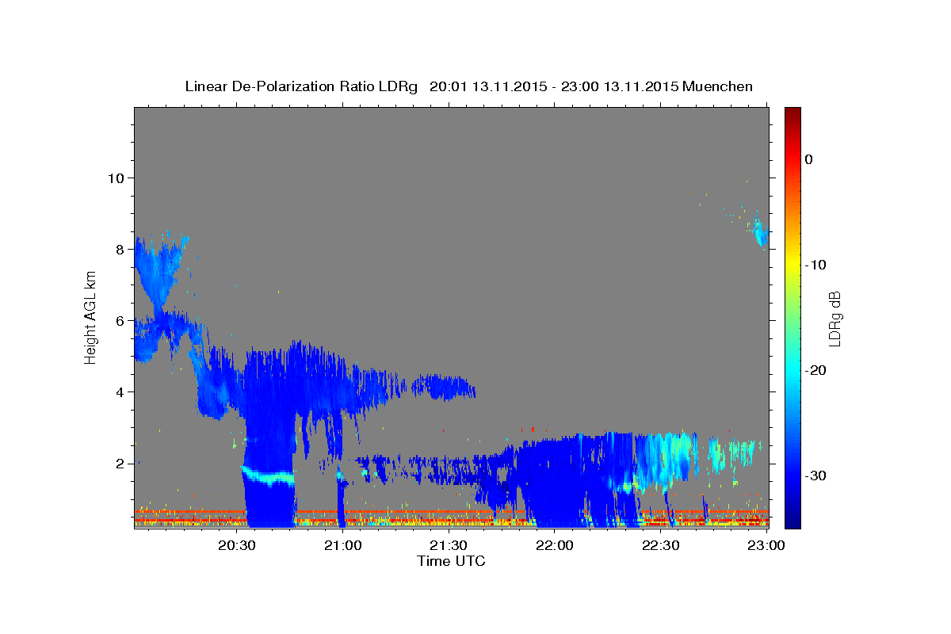The image size is (951, 634).
Task: Click the colorbar value -20
Action: [815, 370]
